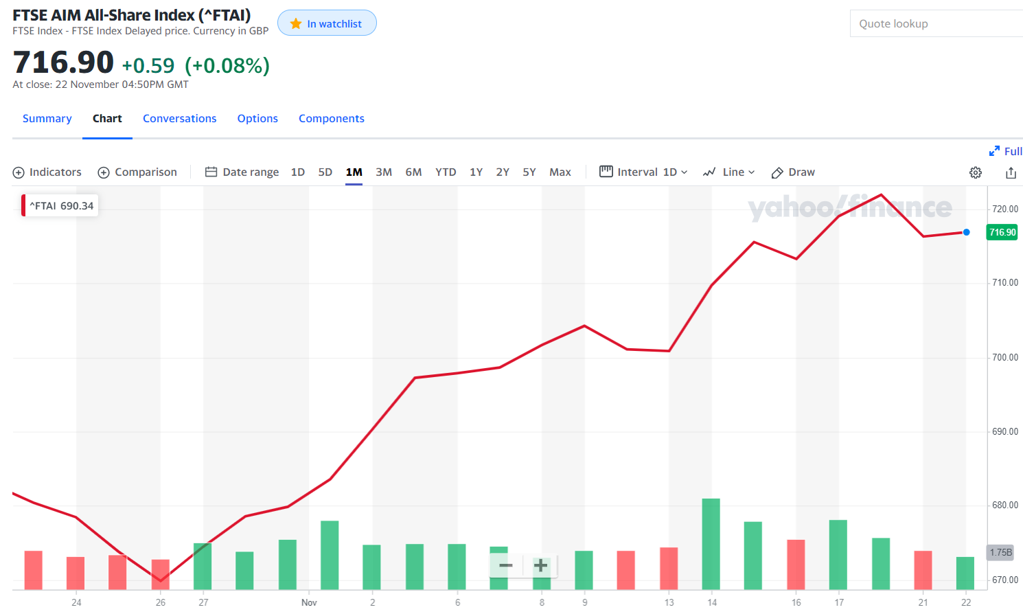This screenshot has height=614, width=1023.
Task: Open chart settings gear icon
Action: pos(975,172)
